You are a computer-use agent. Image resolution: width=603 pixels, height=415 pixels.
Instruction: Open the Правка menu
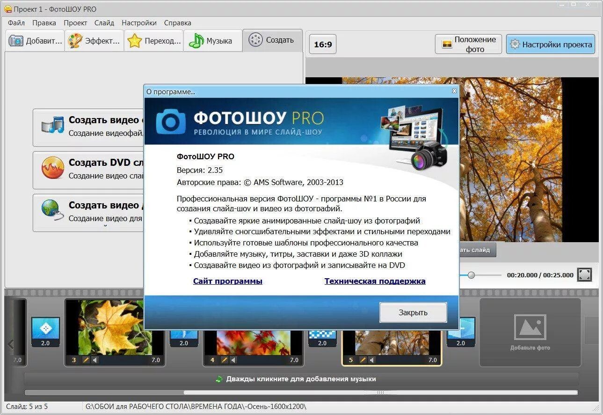click(44, 22)
